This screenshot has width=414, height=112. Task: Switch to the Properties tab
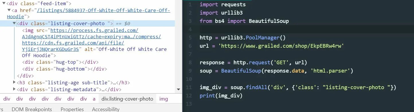[x=72, y=109]
